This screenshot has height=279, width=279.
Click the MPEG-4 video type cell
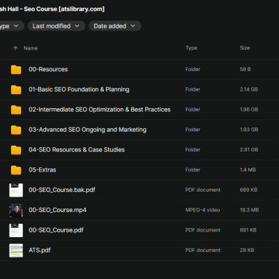point(202,210)
